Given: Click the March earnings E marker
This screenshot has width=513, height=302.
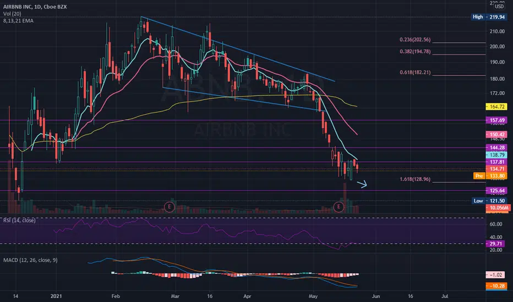Looking at the screenshot, I should click(169, 206).
